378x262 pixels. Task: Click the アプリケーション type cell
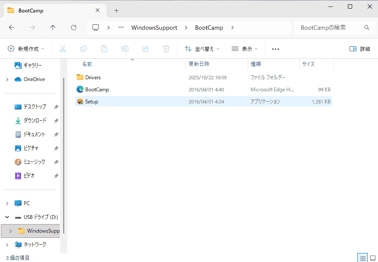tap(266, 102)
